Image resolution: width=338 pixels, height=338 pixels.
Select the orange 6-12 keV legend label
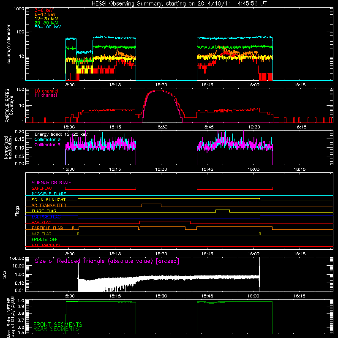tap(45, 14)
